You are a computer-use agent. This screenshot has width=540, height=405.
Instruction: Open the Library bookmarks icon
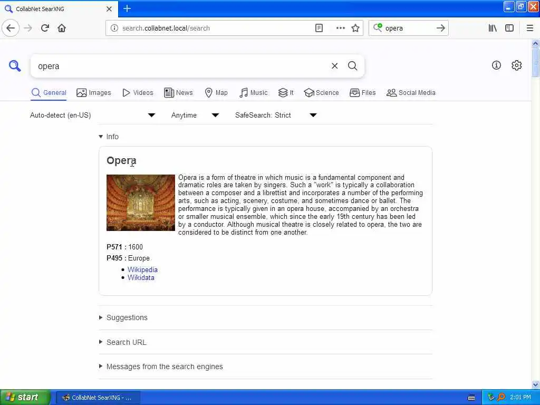(x=493, y=28)
